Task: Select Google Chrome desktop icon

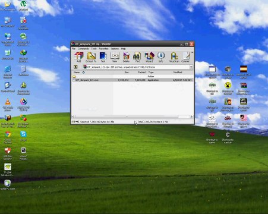Action: click(x=8, y=137)
